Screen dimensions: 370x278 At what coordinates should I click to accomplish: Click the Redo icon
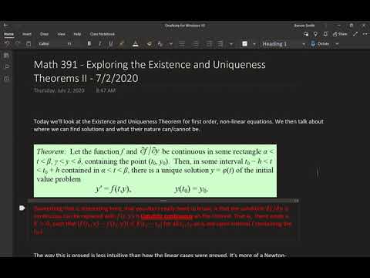pos(18,44)
